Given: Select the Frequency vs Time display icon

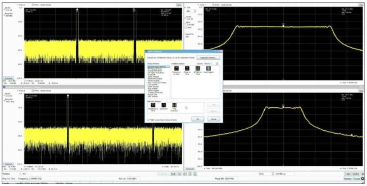Looking at the screenshot, I should point(176,68).
